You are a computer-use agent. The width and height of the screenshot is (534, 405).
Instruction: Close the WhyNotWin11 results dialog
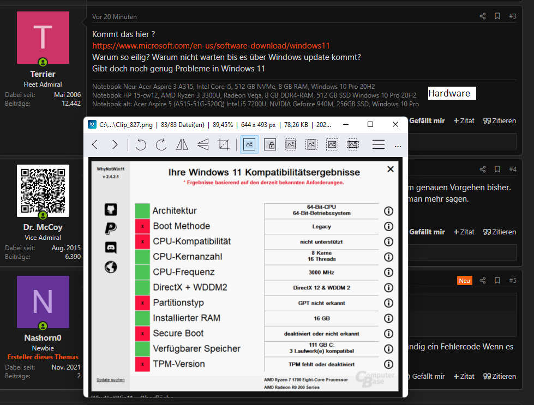tap(391, 169)
